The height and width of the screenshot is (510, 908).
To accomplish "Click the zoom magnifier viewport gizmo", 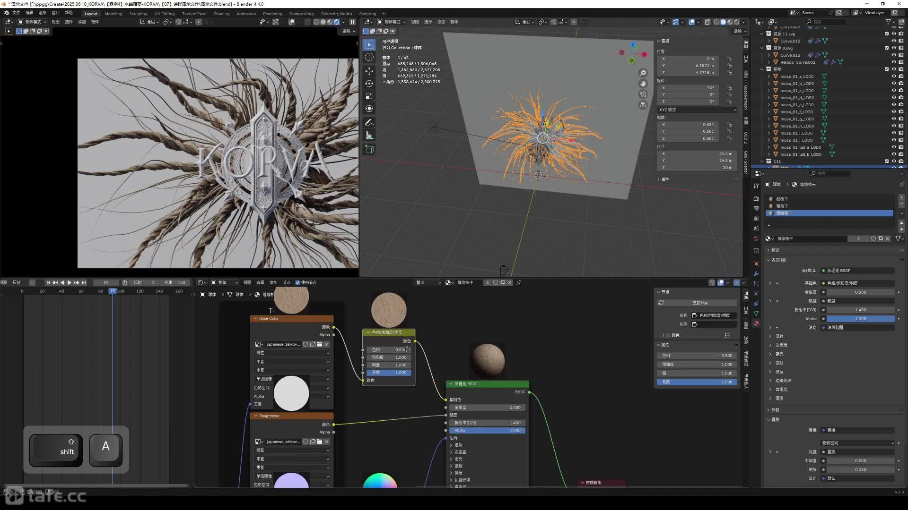I will pos(643,73).
